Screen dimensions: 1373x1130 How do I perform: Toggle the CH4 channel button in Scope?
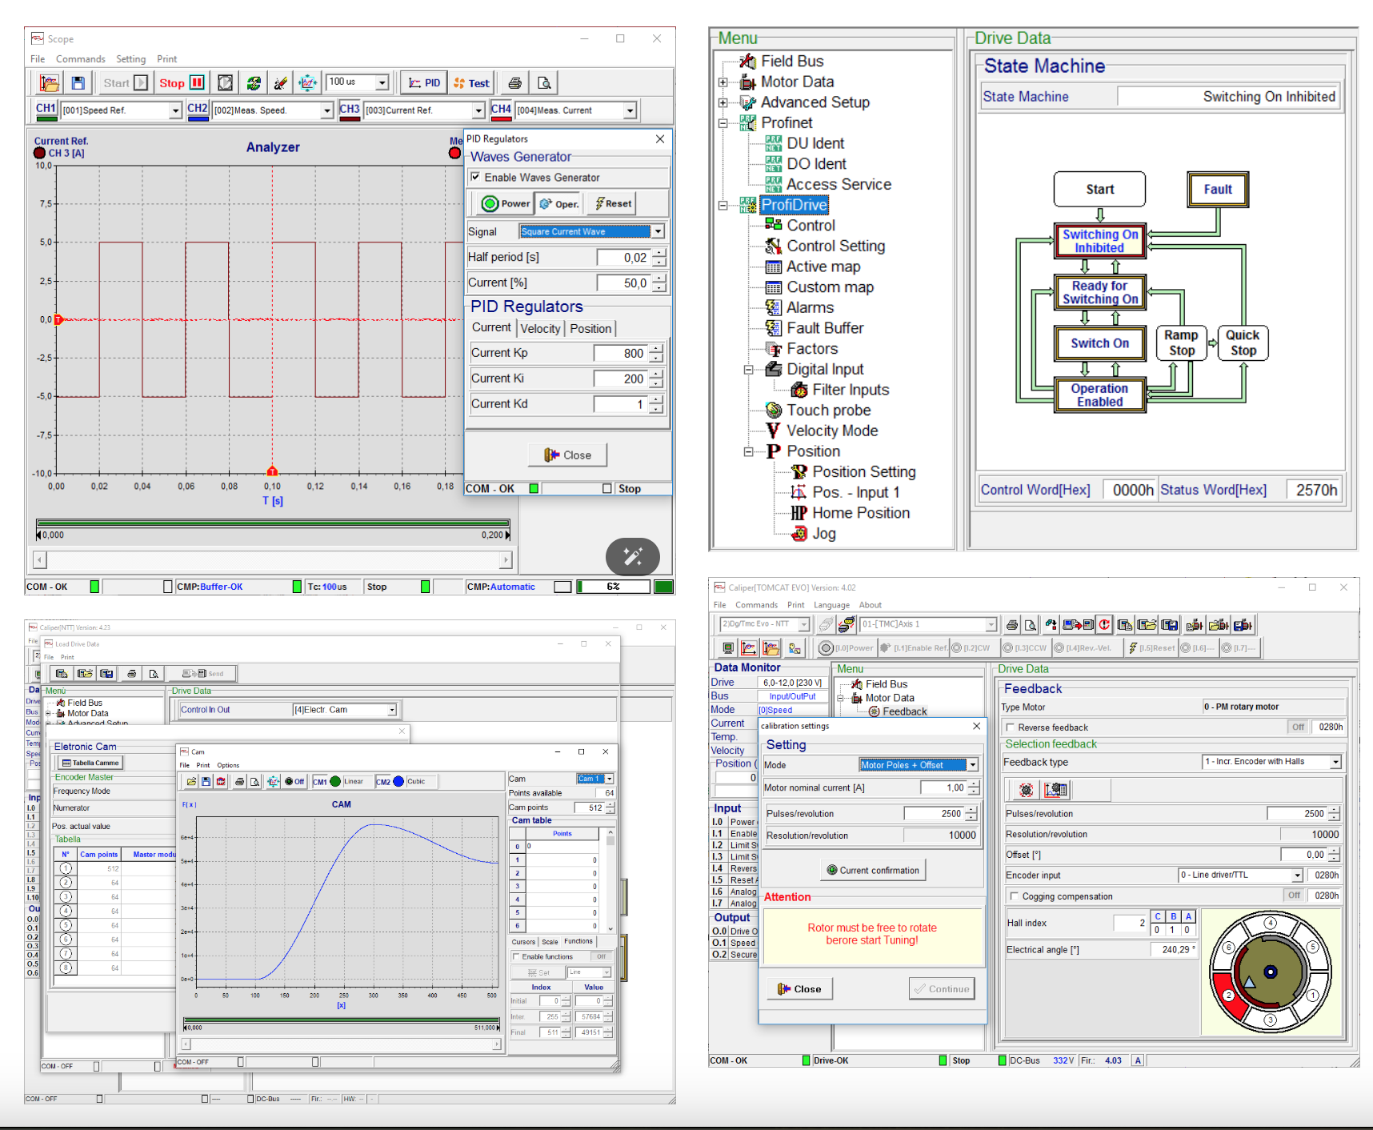point(502,110)
